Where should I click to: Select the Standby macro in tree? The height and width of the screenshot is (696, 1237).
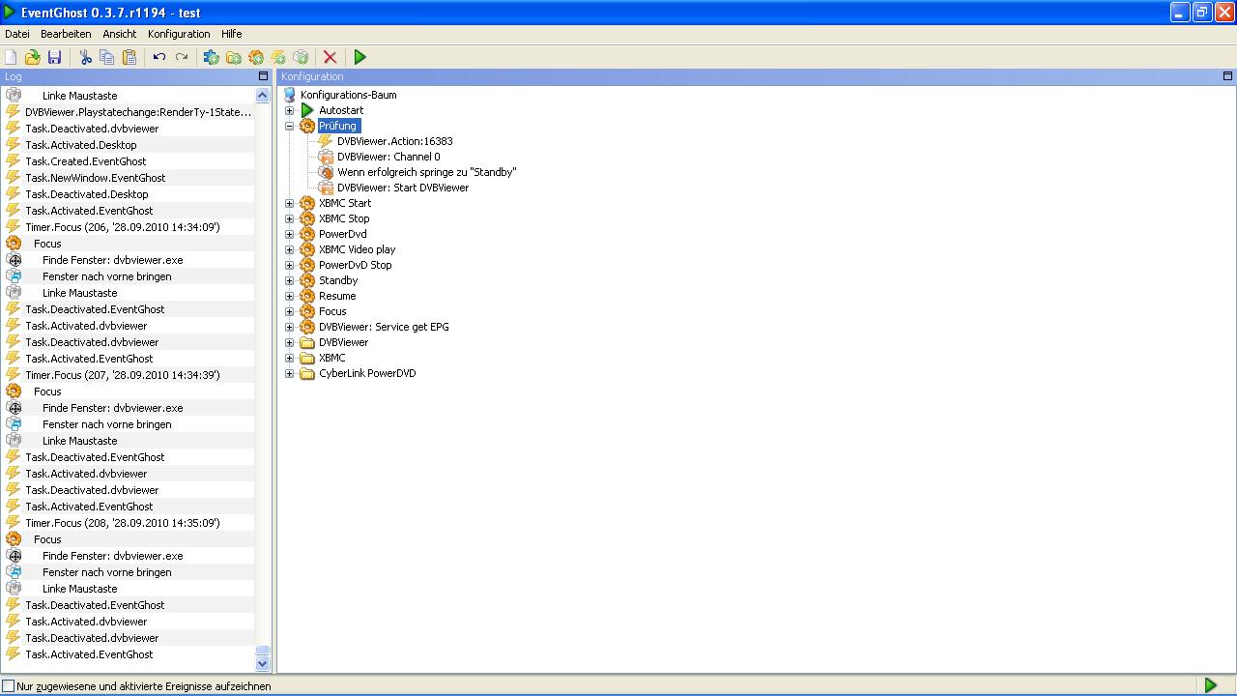[338, 280]
